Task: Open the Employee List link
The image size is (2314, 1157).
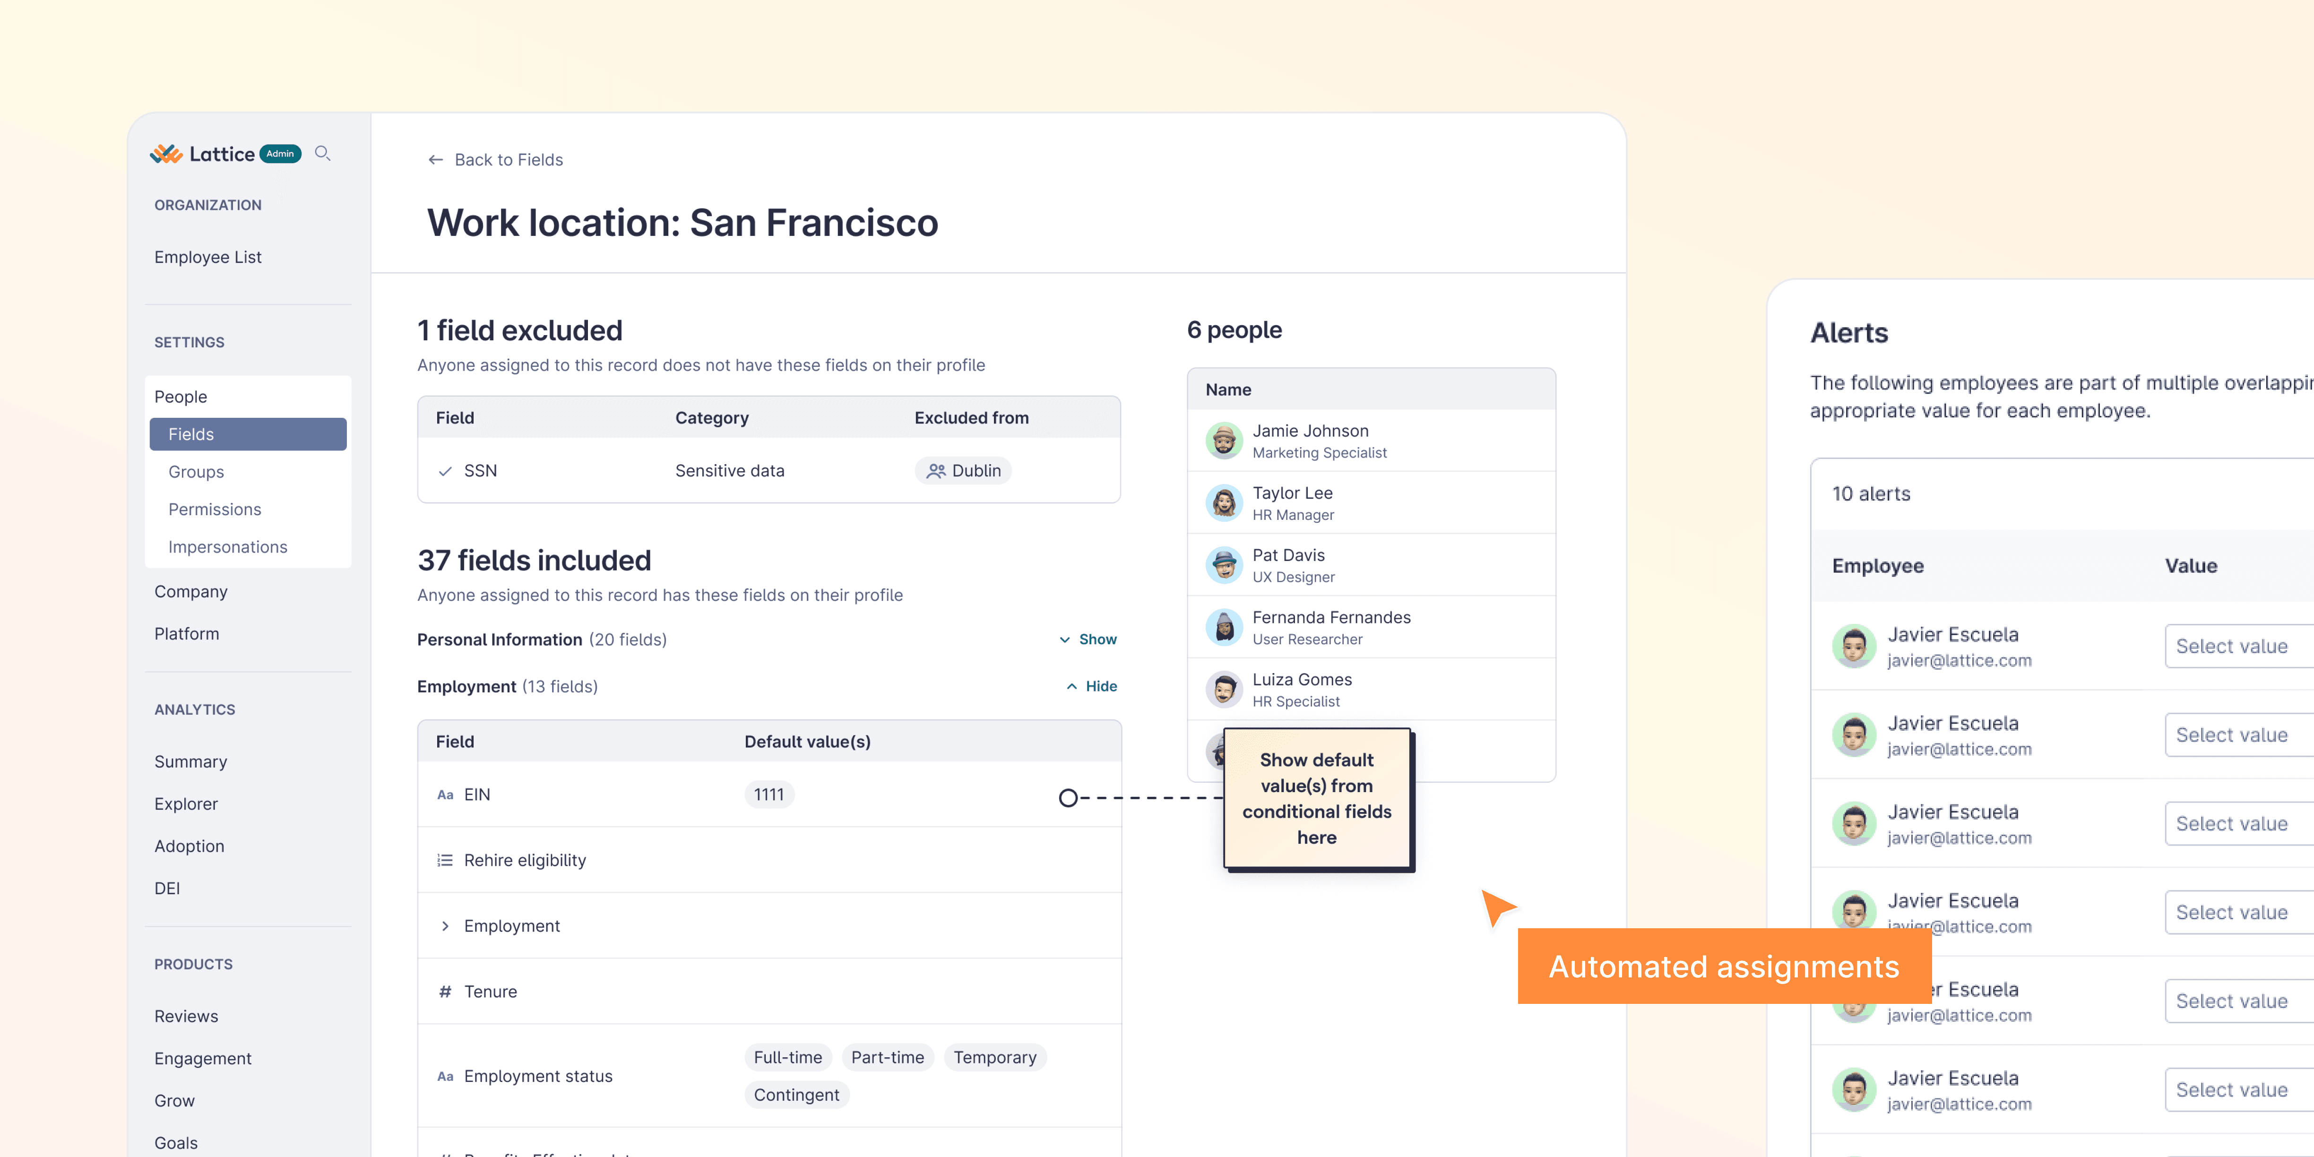Action: (207, 257)
